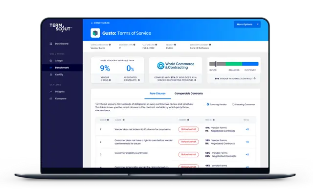
Task: Click the World Commerce & Contracting logo
Action: point(176,66)
